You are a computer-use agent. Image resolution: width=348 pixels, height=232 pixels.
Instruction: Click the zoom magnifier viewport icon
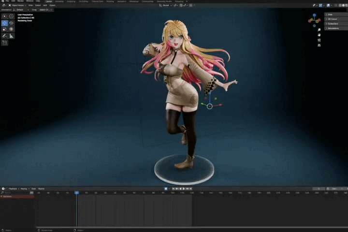click(x=319, y=30)
